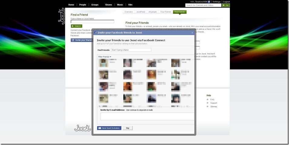Open the People menu item
The height and width of the screenshot is (145, 289).
tap(83, 5)
